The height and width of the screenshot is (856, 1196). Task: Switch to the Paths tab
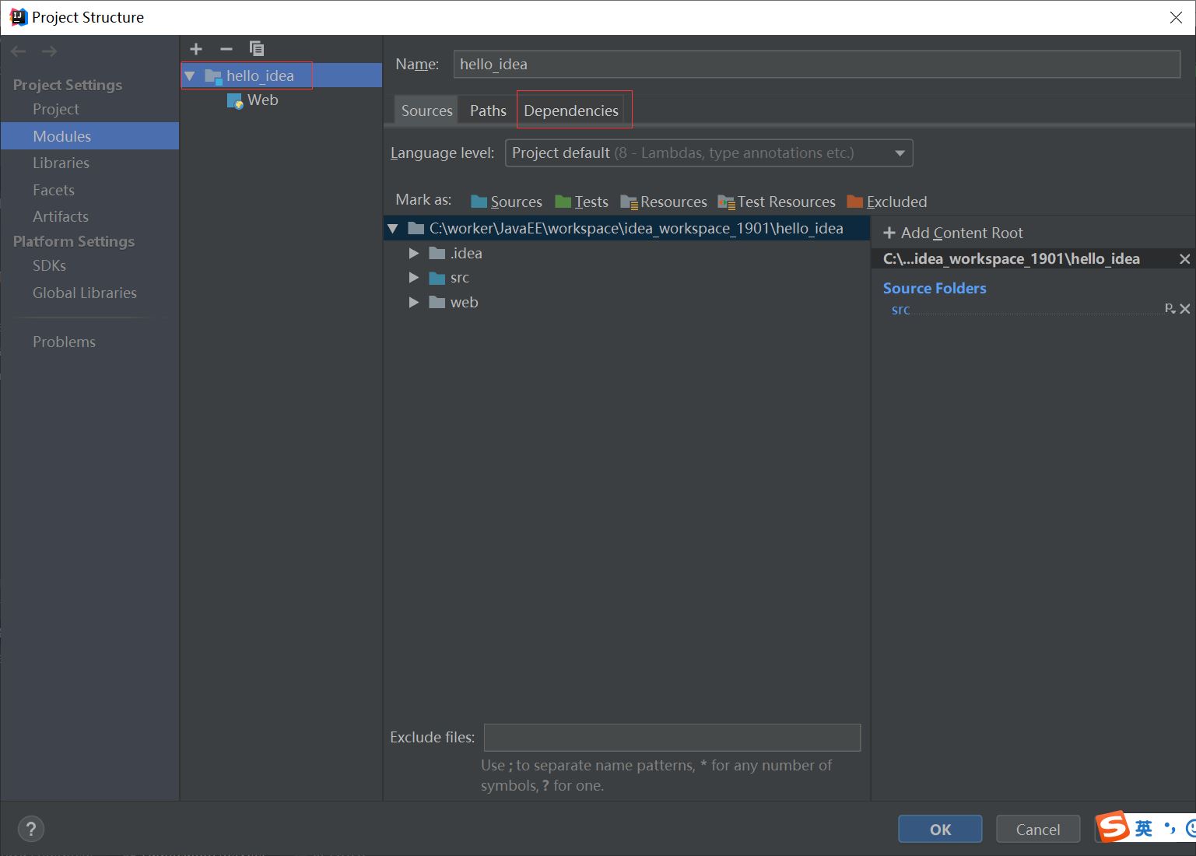pos(488,111)
